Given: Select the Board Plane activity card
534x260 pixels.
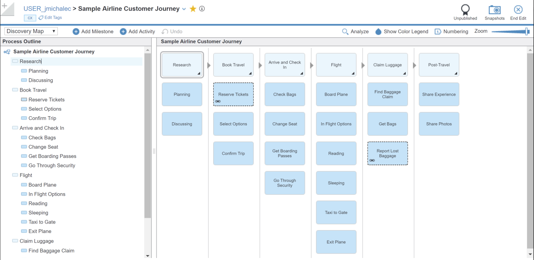Looking at the screenshot, I should pos(336,94).
